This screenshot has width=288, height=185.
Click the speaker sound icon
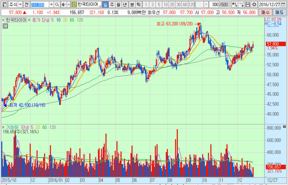(x=63, y=4)
